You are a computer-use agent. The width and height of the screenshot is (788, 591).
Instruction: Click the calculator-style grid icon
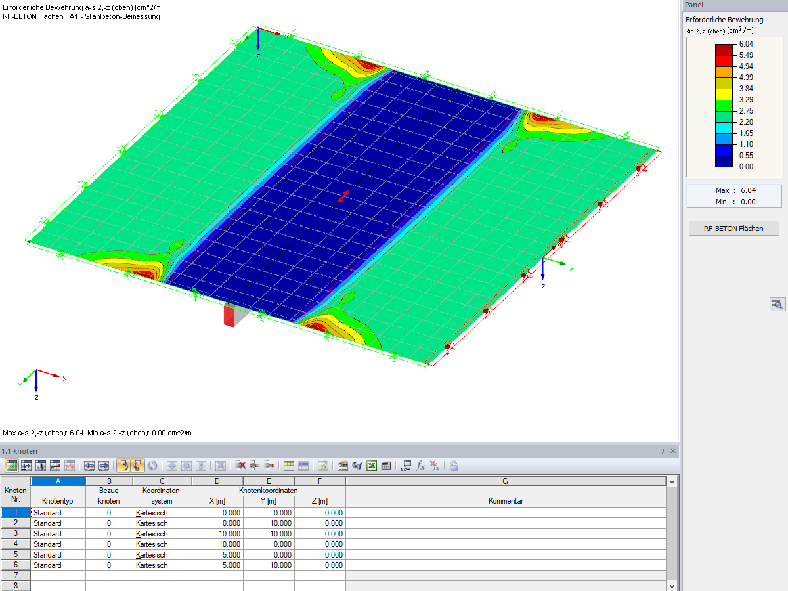[386, 466]
